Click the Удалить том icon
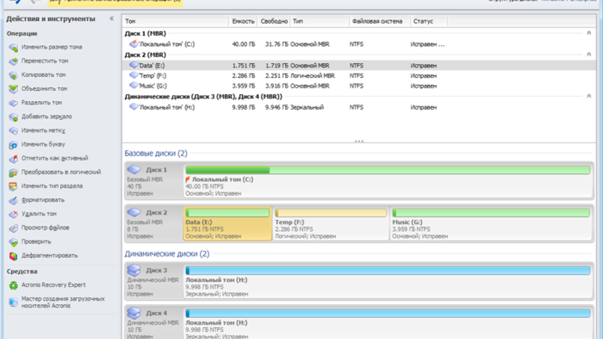The width and height of the screenshot is (603, 339). point(13,214)
